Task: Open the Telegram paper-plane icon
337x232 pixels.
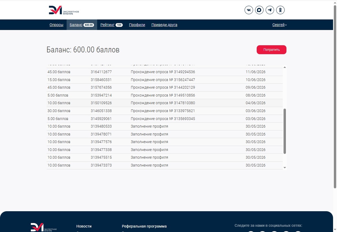Action: click(270, 10)
